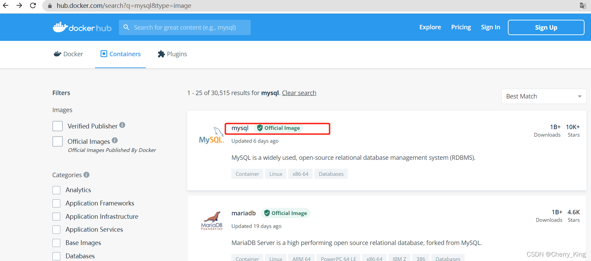Enable the Verified Publisher checkbox
The height and width of the screenshot is (261, 591).
(58, 126)
